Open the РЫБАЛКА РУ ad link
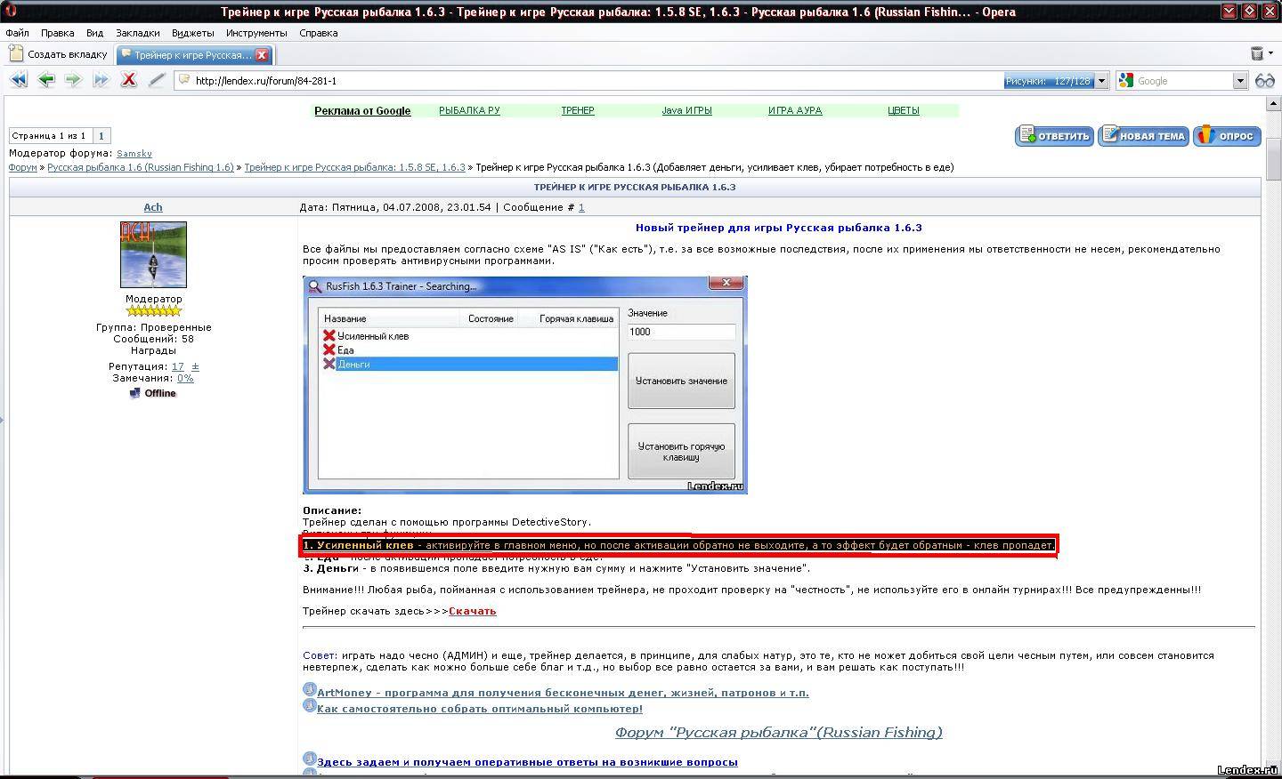Screen dimensions: 1282x779 469,110
